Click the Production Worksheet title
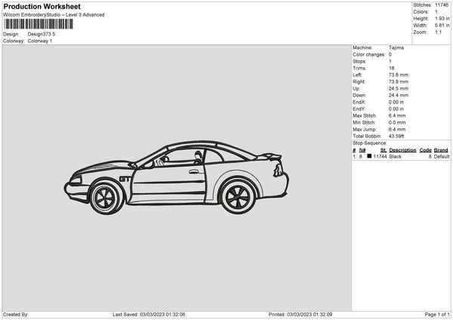453x320 pixels. tap(42, 6)
